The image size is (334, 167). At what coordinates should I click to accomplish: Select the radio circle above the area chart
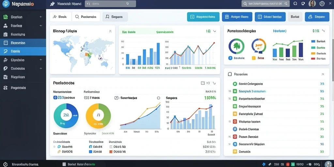pos(159,98)
